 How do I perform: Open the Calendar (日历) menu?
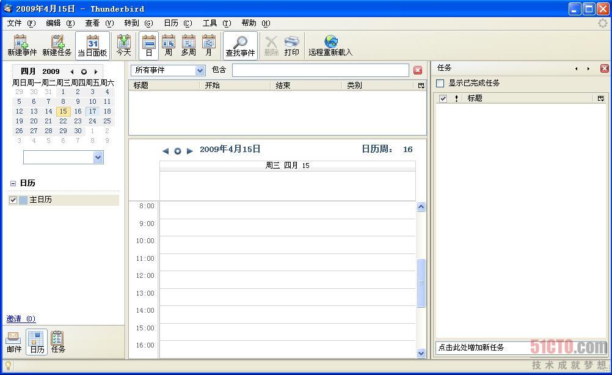(x=178, y=23)
